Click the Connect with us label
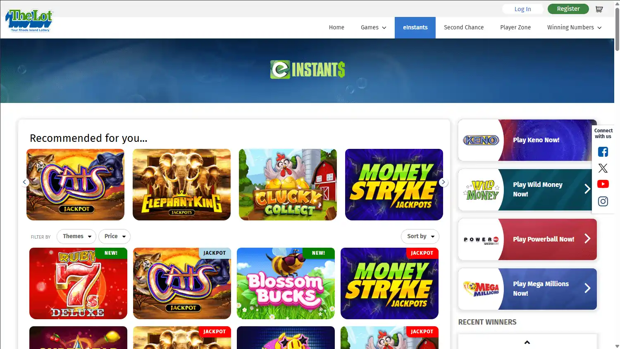 [x=603, y=133]
